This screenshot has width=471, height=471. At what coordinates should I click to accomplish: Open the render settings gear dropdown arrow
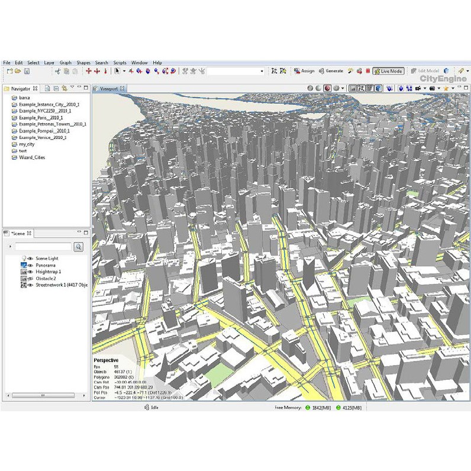tap(343, 88)
